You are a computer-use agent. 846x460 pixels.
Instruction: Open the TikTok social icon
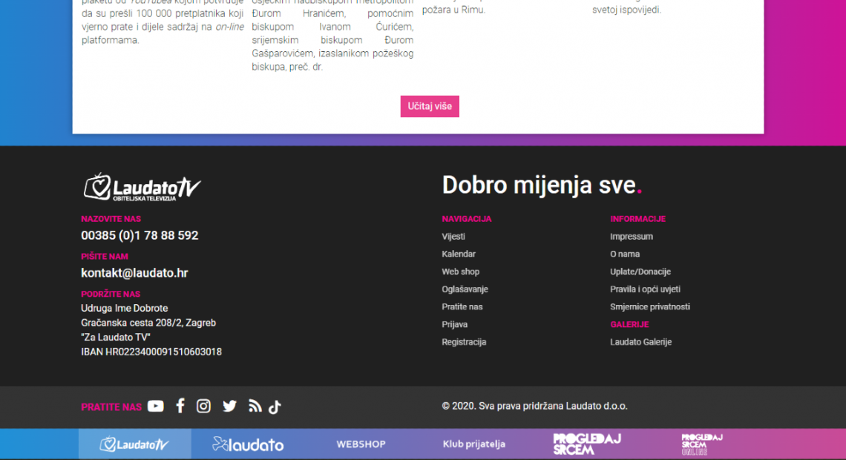click(x=275, y=407)
